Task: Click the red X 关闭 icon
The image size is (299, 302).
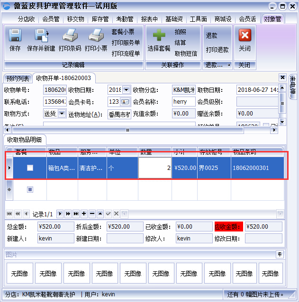Action: pyautogui.click(x=245, y=36)
